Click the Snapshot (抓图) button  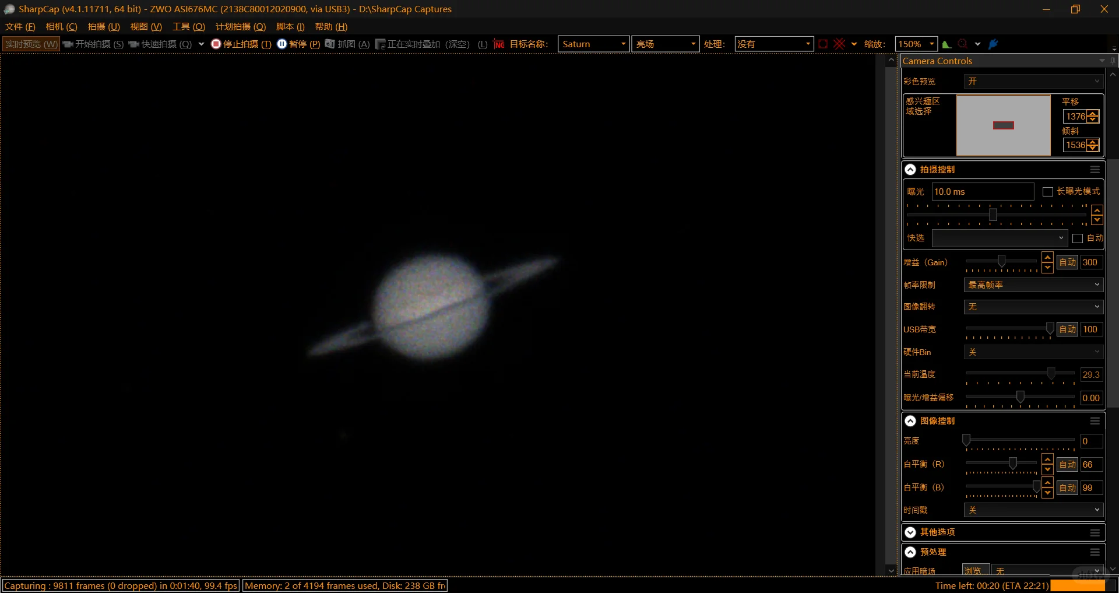click(347, 44)
